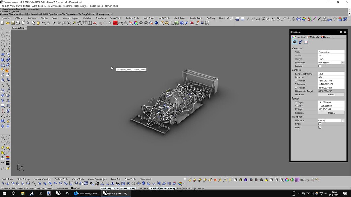The width and height of the screenshot is (351, 197).
Task: Click the wallpaper Filename browse button
Action: [x=343, y=120]
